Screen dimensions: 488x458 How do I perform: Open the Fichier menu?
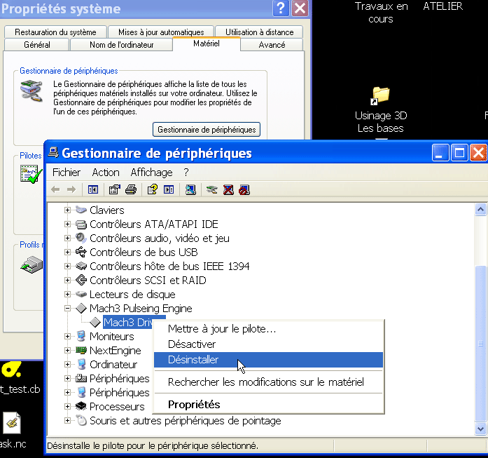click(67, 173)
